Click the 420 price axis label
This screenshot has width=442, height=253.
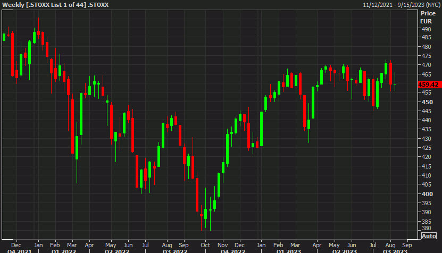[426, 157]
